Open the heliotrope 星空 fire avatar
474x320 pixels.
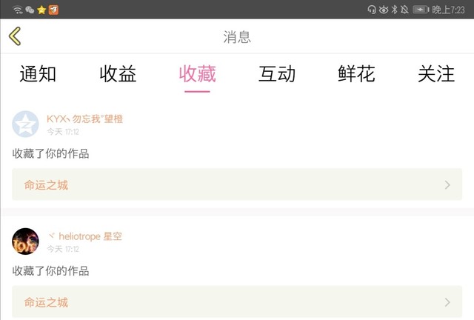pos(25,241)
